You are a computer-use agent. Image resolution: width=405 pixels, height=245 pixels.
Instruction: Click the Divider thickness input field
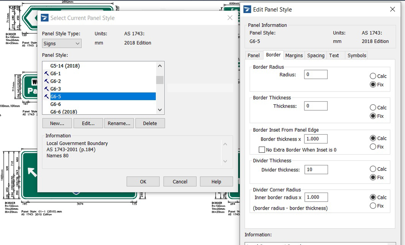point(316,170)
